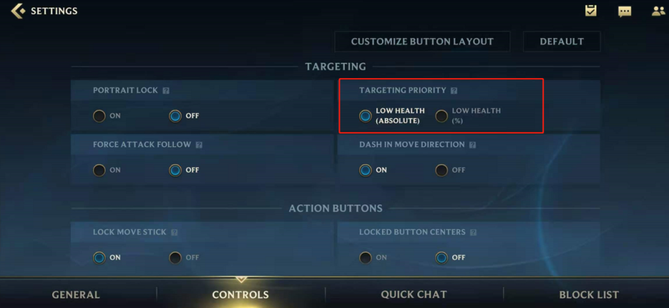Turn Dash In Move Direction off
The height and width of the screenshot is (308, 669).
pyautogui.click(x=441, y=170)
